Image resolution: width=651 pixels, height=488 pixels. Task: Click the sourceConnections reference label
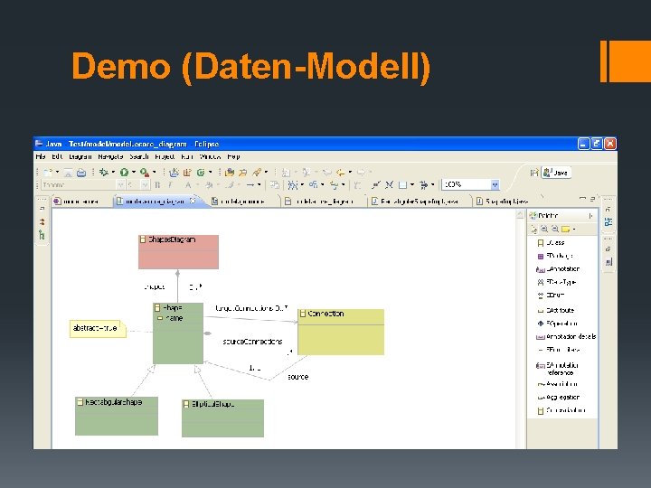click(252, 342)
